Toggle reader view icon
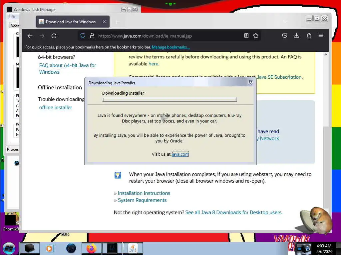 (246, 36)
